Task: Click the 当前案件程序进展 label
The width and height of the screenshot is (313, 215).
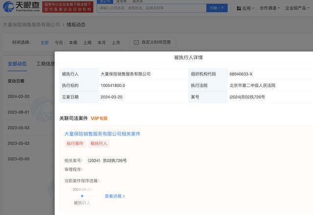Action: (x=82, y=181)
